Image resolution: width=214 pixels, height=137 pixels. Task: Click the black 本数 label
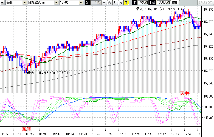pos(152,2)
